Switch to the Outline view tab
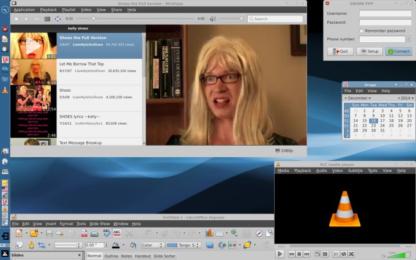This screenshot has width=416, height=260. tap(111, 256)
